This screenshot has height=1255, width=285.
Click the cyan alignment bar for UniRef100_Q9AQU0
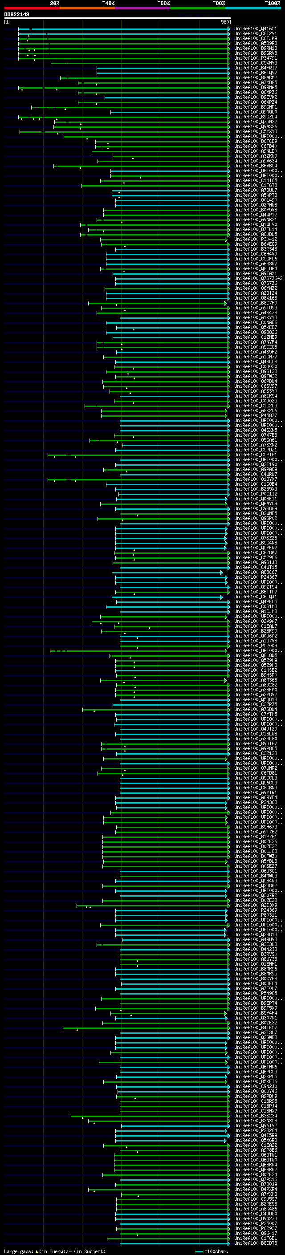(x=171, y=112)
